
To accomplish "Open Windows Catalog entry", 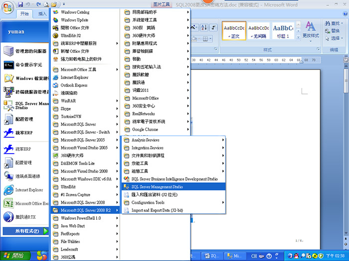I will (85, 12).
